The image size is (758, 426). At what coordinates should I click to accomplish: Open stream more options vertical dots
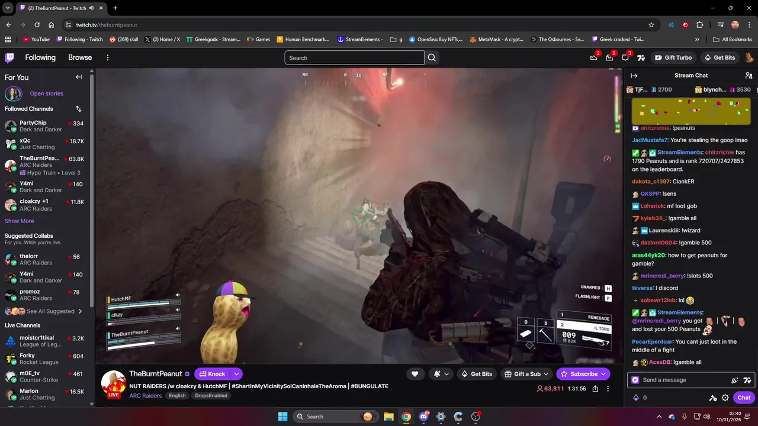[x=608, y=389]
